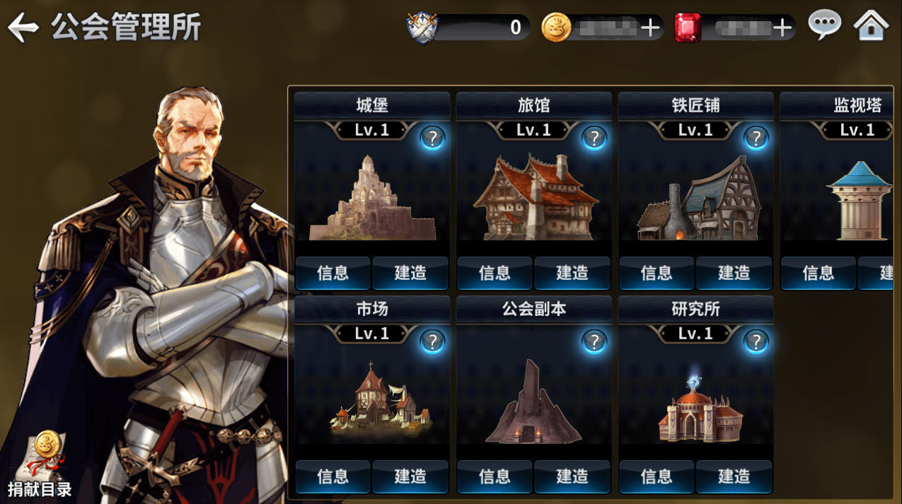
Task: Click 建造 under the 市场 building
Action: [x=410, y=476]
